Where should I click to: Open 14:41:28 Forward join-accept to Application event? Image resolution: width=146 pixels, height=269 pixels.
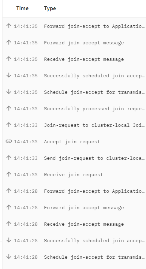[74, 191]
